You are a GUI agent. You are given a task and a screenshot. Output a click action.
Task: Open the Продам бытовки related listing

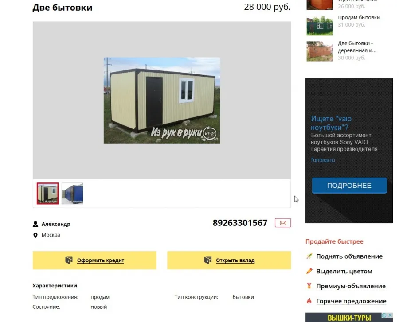point(359,18)
